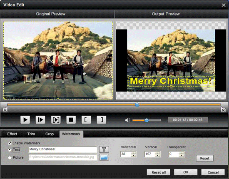Viewport: 229px width, 179px height.
Task: Select the Watermark tab
Action: point(71,134)
